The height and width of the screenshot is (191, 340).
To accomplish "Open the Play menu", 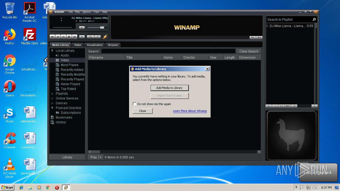I will pos(78,12).
